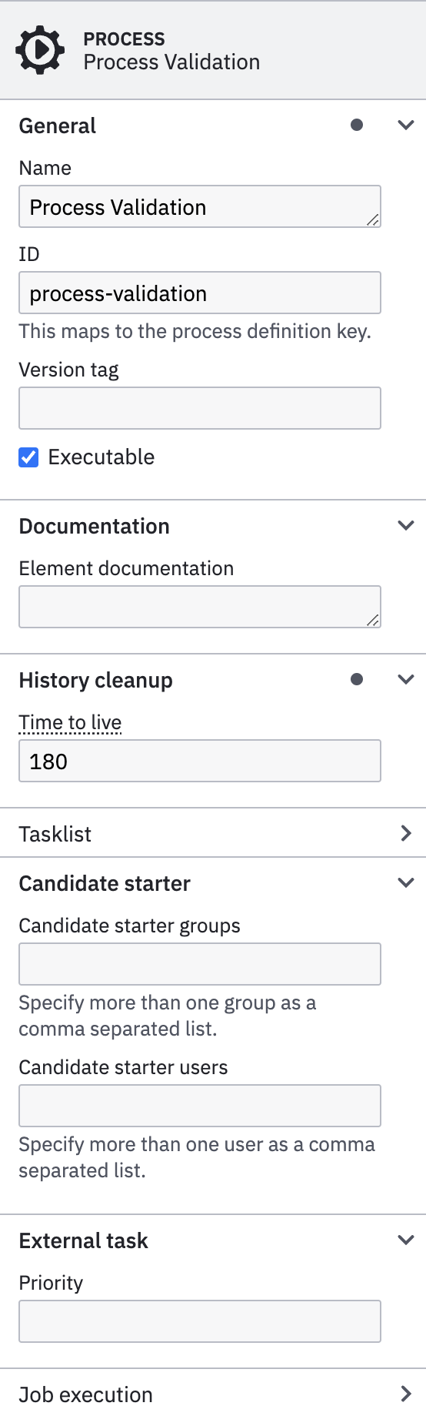The height and width of the screenshot is (1406, 426).
Task: Uncheck the Executable checkbox
Action: click(x=28, y=457)
